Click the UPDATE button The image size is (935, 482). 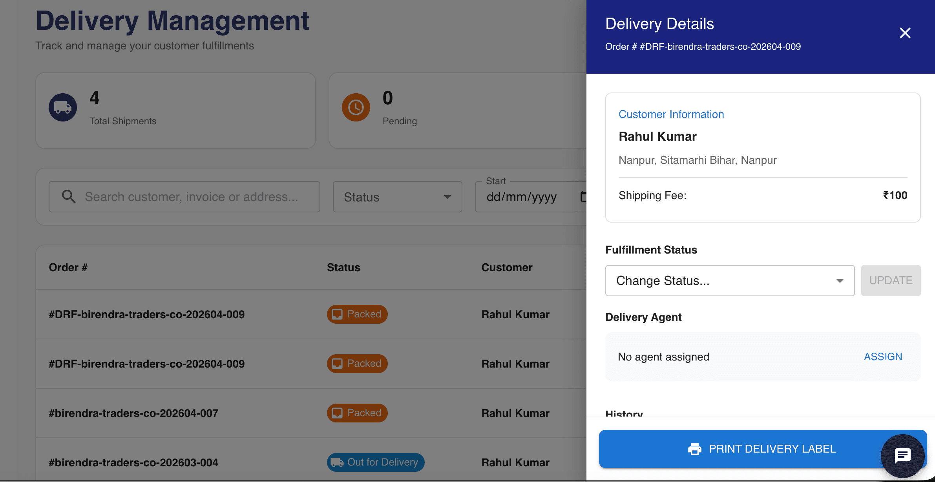click(x=891, y=281)
